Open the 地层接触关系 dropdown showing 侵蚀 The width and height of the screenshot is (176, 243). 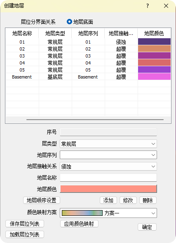coord(108,167)
